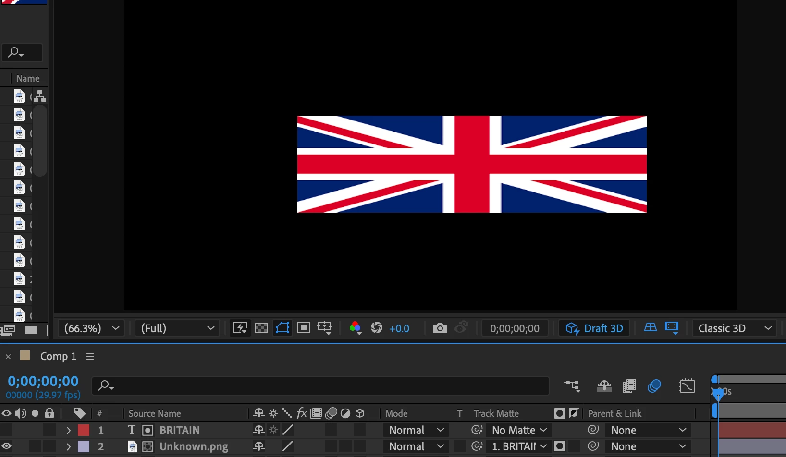Open the Classic 3D renderer dropdown
This screenshot has height=457, width=786.
click(x=735, y=329)
